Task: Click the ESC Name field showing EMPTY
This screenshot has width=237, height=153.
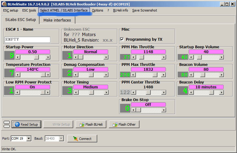Action: [x=28, y=39]
